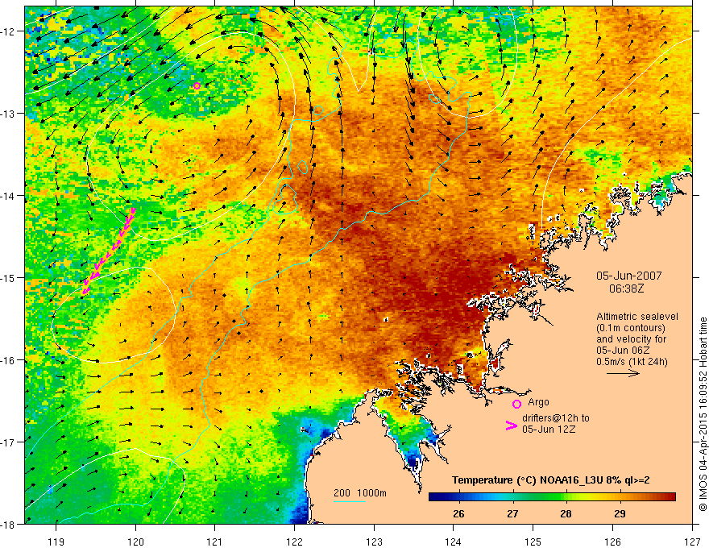Click the '05-Jun 06Z' text
This screenshot has width=709, height=548.
point(624,351)
